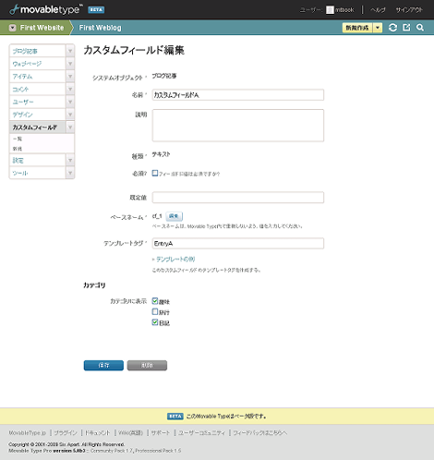Open the ヘルプ help link

(378, 10)
